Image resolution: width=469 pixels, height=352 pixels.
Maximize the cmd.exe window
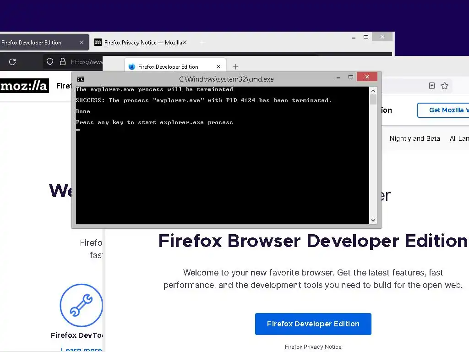click(x=351, y=77)
